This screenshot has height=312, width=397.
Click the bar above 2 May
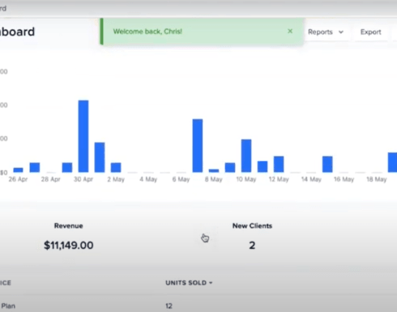point(116,167)
